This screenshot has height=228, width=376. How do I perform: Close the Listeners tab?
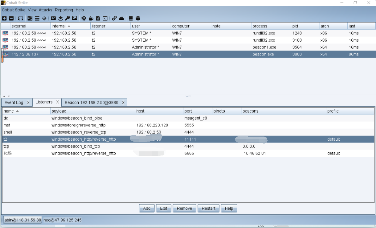click(57, 102)
